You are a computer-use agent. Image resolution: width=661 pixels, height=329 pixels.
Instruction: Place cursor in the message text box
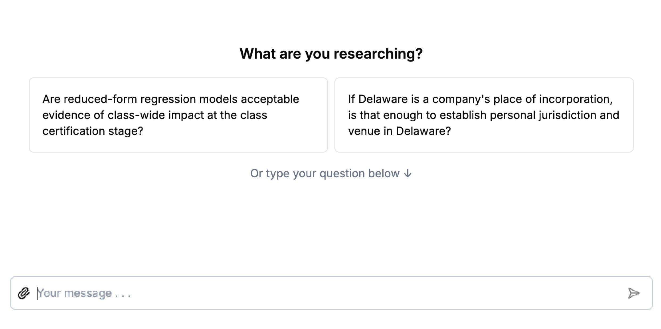(330, 293)
